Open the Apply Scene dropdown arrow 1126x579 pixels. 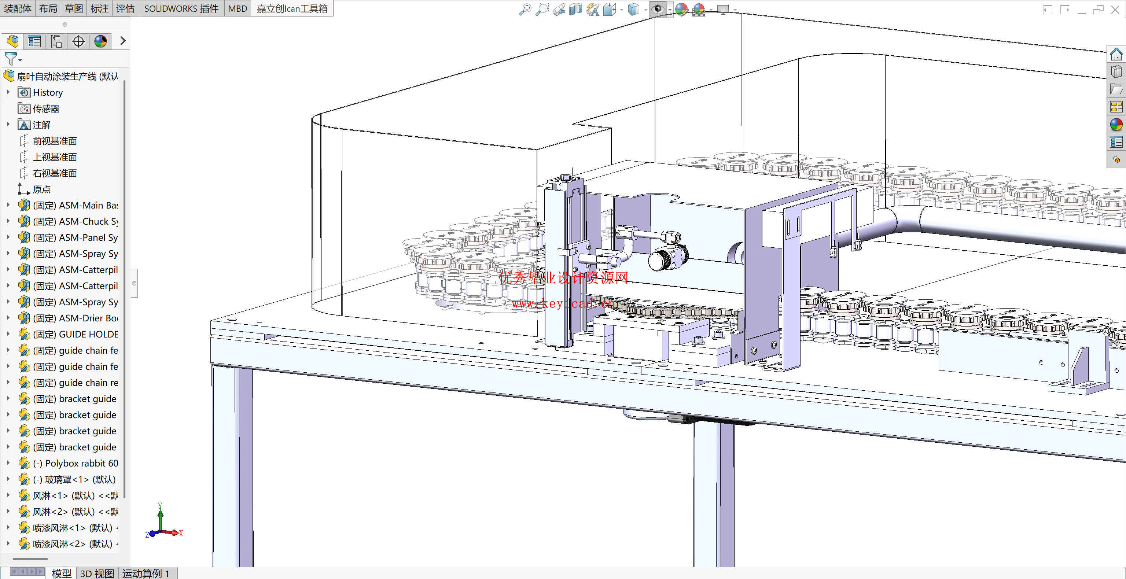click(711, 10)
